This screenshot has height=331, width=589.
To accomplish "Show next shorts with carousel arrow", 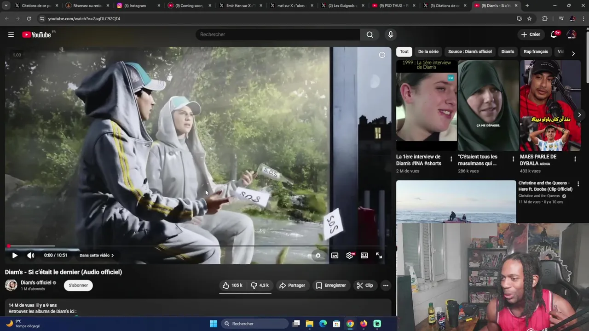I will pos(579,115).
